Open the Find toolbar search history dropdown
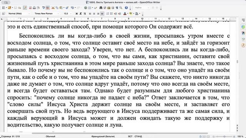This screenshot has width=246, height=138. (x=149, y=8)
